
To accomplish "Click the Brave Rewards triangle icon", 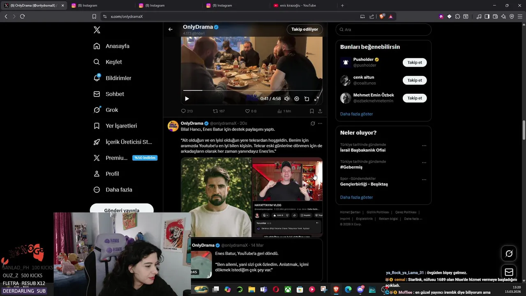I will [x=390, y=16].
